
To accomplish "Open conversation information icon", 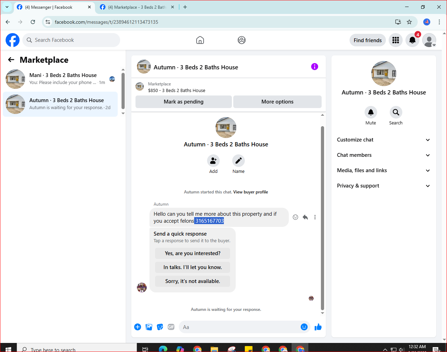I will click(315, 67).
